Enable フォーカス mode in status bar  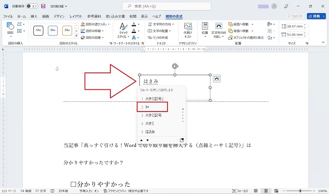240,191
